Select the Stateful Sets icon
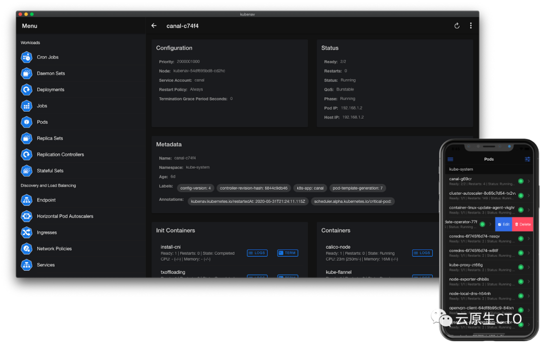This screenshot has height=343, width=540. [26, 171]
